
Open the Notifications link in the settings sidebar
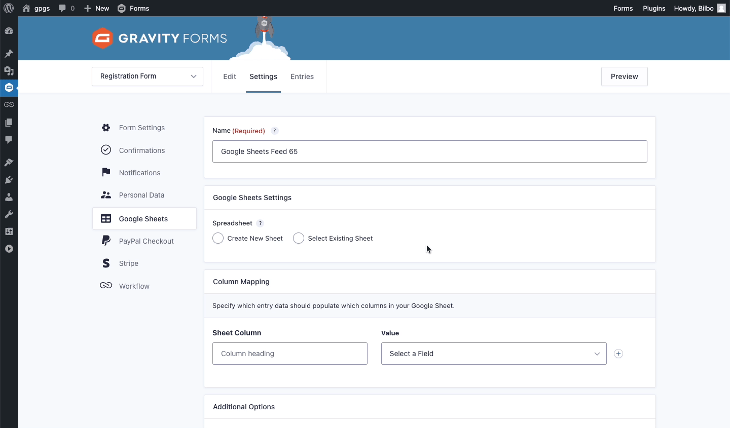click(x=139, y=173)
